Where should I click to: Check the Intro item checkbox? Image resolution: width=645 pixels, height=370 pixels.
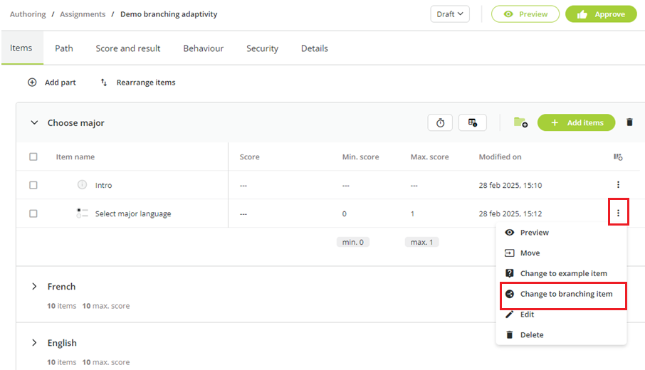click(x=33, y=185)
